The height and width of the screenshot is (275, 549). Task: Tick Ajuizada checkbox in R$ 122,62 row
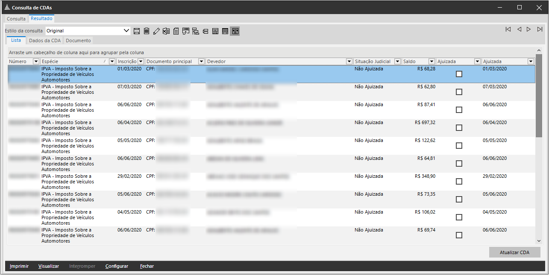click(459, 145)
